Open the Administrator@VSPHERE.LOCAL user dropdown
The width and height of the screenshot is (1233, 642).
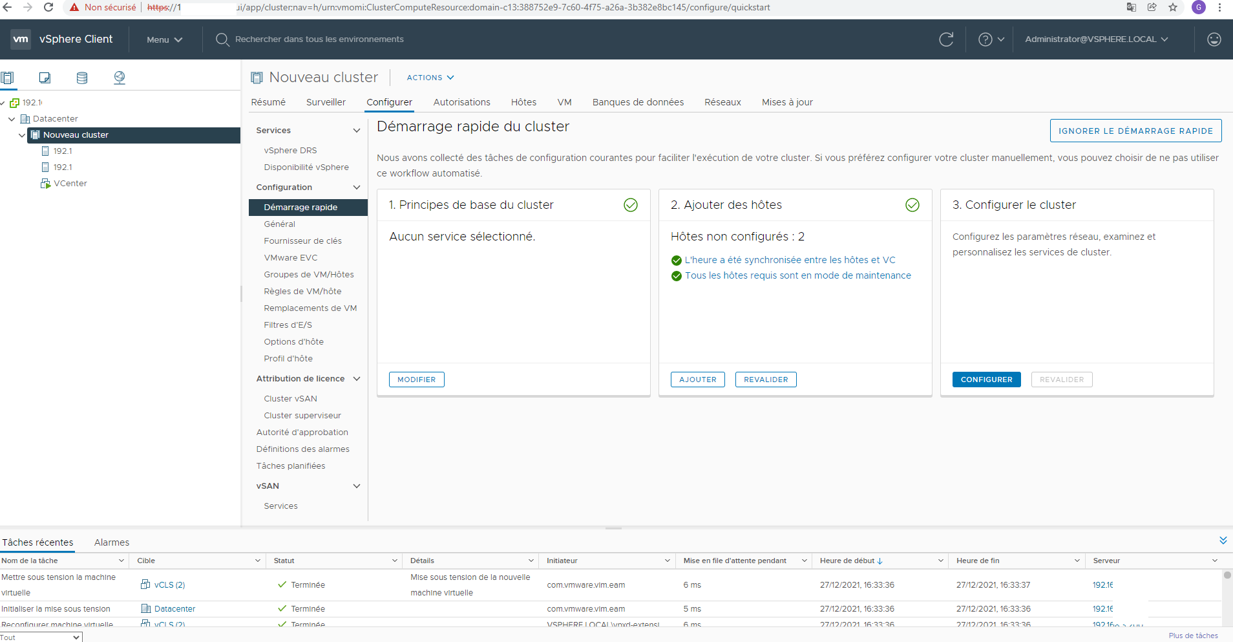click(1096, 39)
